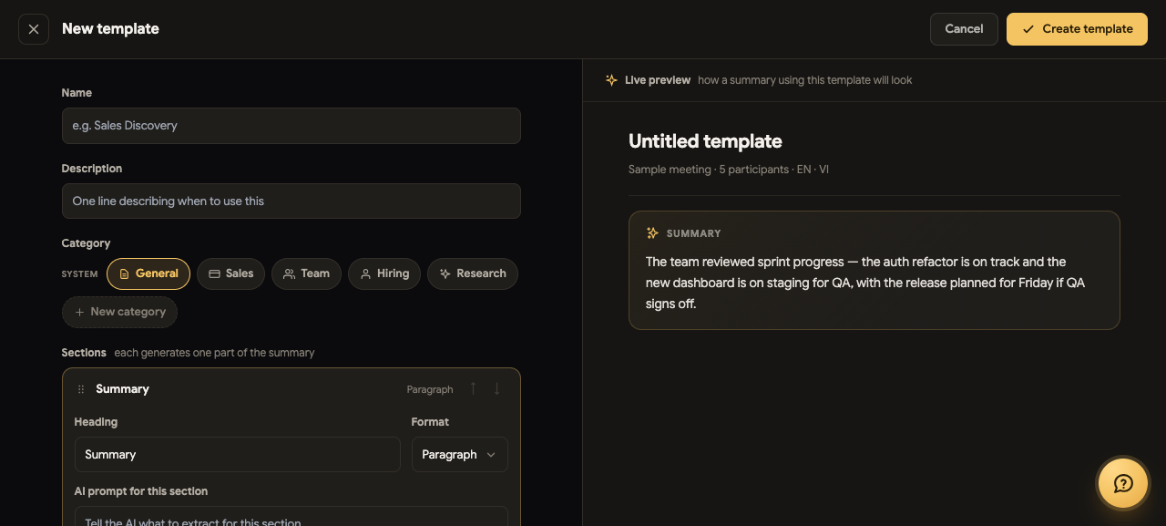Add a New category
Screen dimensions: 1166x526
tap(119, 312)
